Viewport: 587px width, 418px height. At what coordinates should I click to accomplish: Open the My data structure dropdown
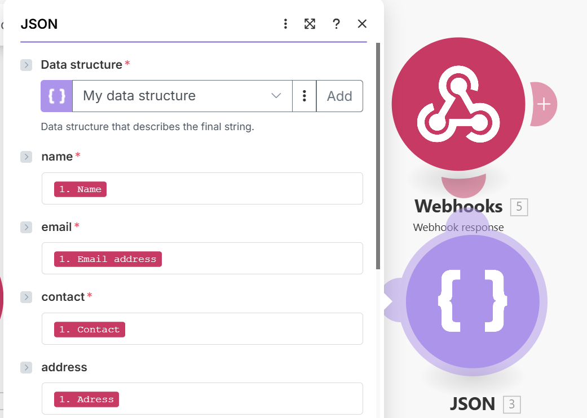tap(182, 96)
